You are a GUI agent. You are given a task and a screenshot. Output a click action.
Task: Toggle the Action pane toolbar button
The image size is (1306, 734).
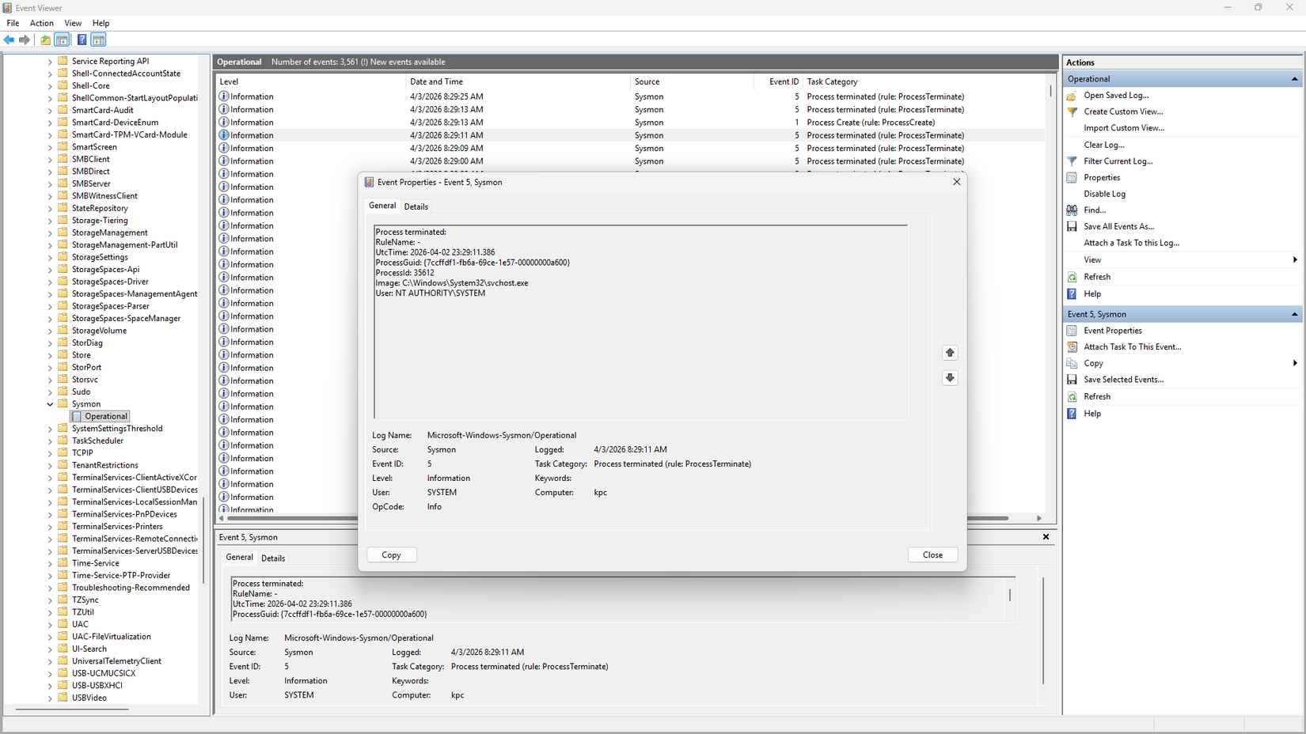99,40
